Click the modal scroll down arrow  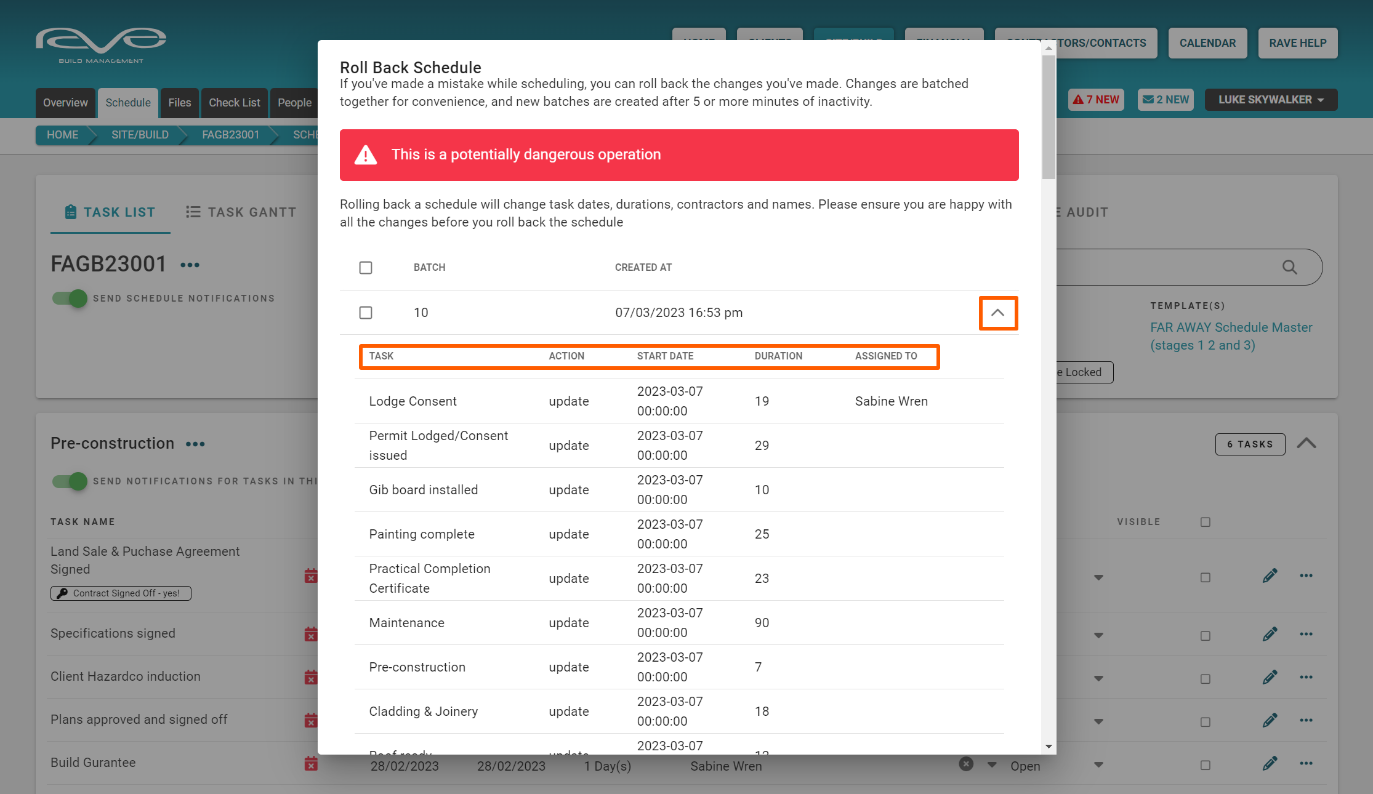click(x=1049, y=747)
